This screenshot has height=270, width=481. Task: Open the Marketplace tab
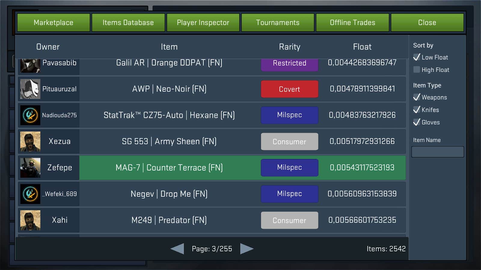(x=54, y=22)
